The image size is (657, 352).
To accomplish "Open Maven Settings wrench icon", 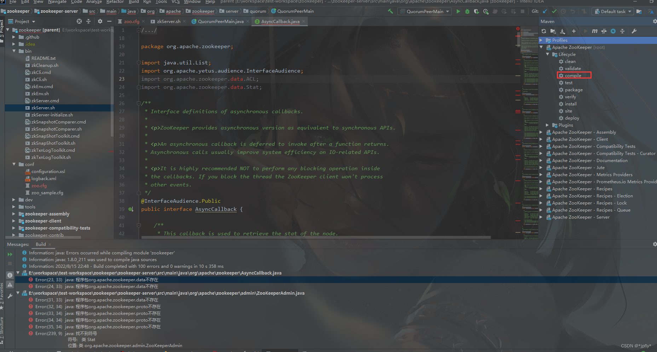I will point(634,31).
